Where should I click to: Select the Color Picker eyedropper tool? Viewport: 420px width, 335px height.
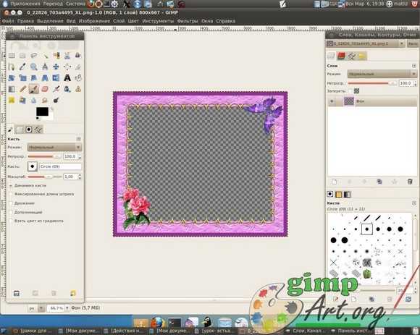22,67
